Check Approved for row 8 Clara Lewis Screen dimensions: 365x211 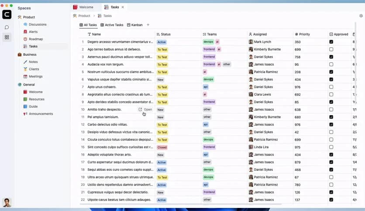click(x=331, y=94)
